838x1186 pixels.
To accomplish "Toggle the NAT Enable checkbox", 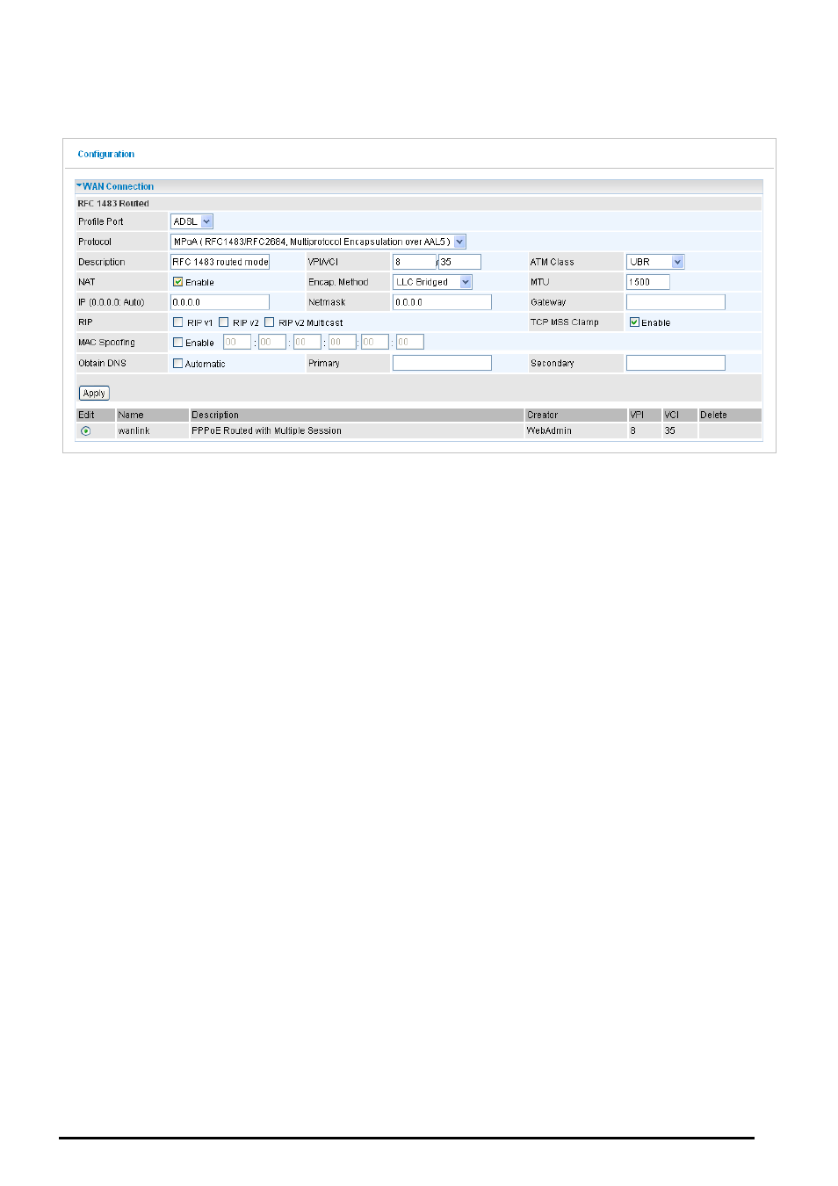I will 178,282.
